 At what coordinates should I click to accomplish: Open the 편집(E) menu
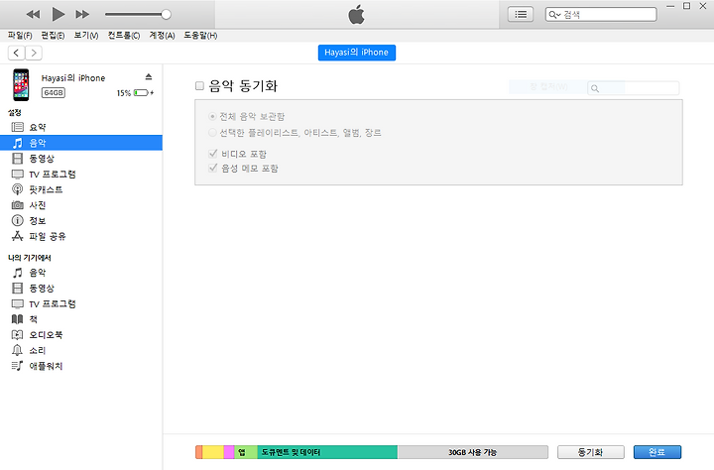[x=53, y=36]
